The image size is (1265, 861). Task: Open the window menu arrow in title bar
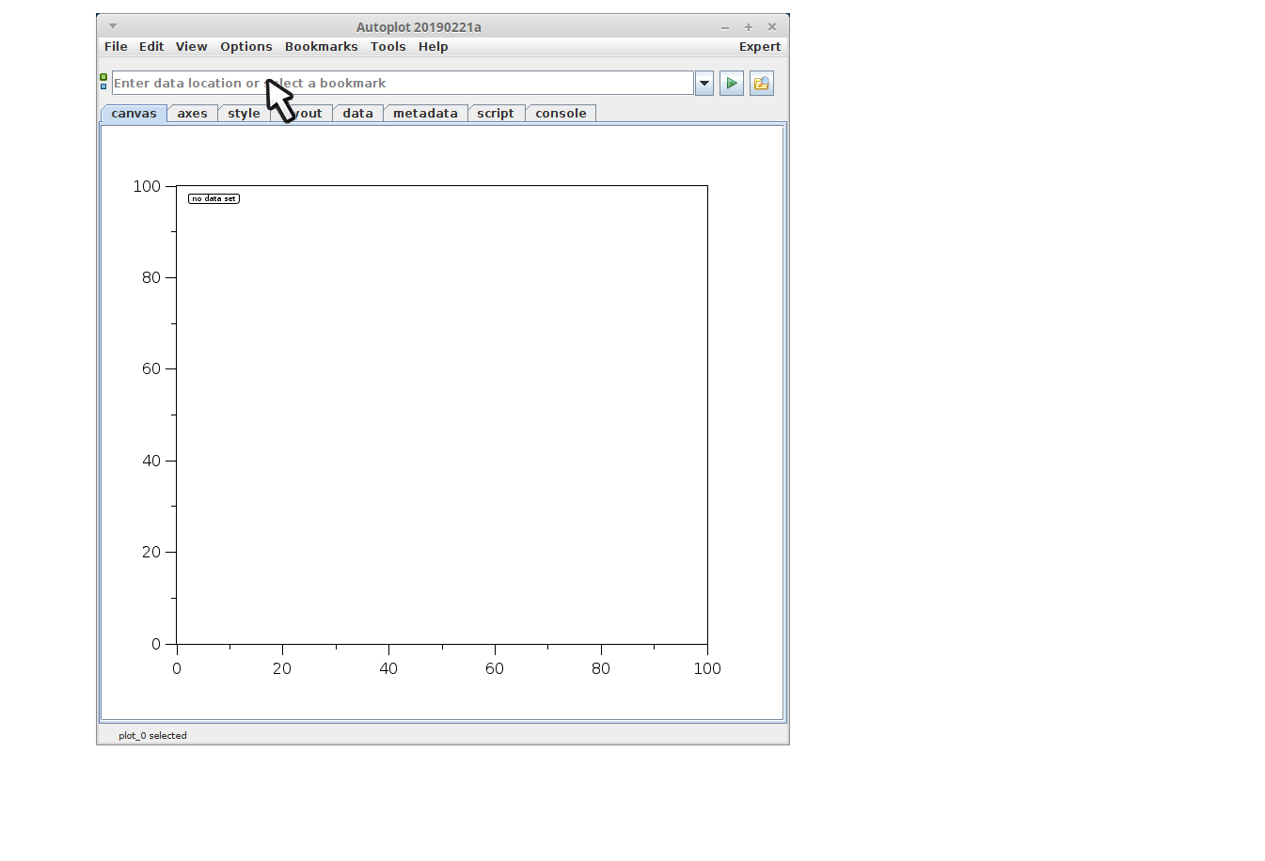tap(113, 26)
